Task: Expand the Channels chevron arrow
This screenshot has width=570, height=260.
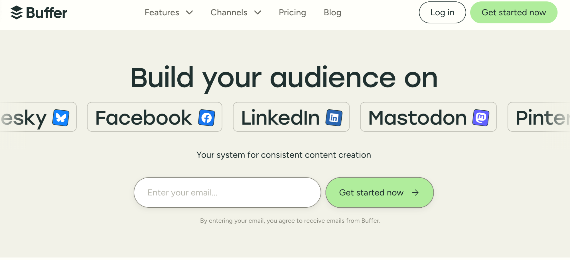Action: tap(258, 13)
